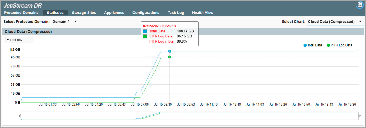Select the Statistics tab
The image size is (366, 128).
click(55, 13)
